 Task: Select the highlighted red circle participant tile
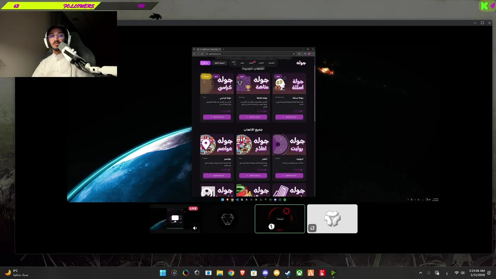point(280,219)
